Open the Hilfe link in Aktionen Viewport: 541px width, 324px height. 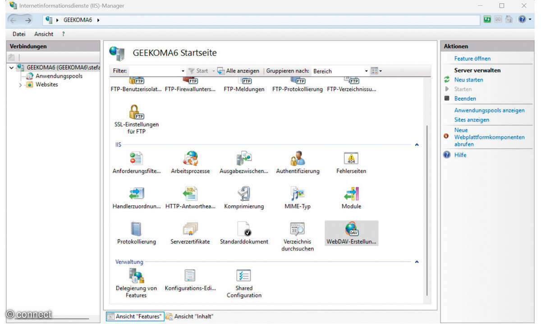click(460, 155)
